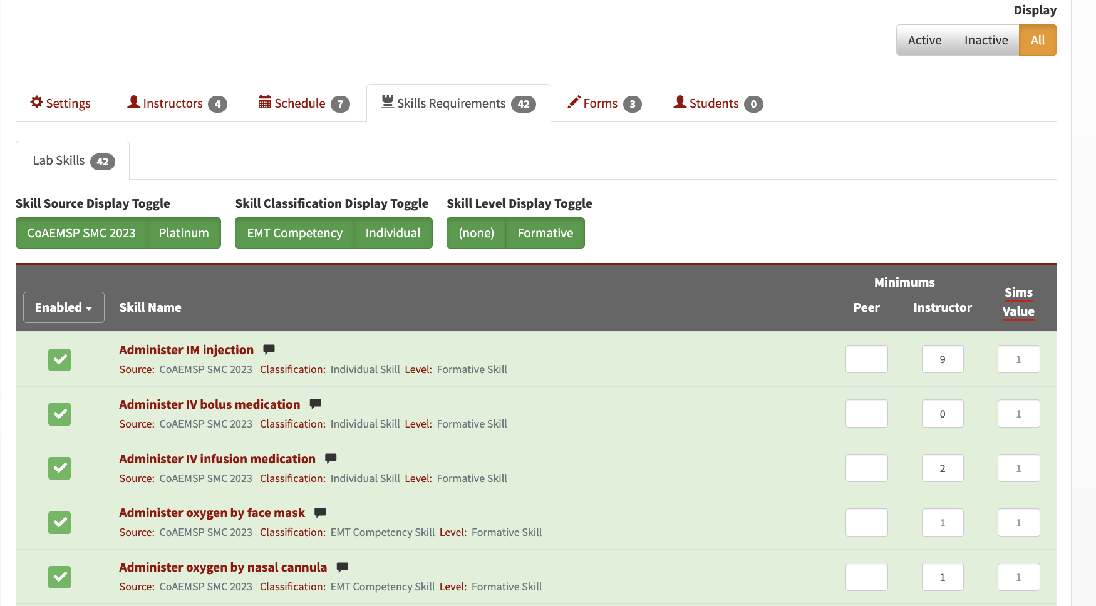Uncheck Administer oxygen by nasal cannula checkbox
Image resolution: width=1096 pixels, height=606 pixels.
coord(59,577)
